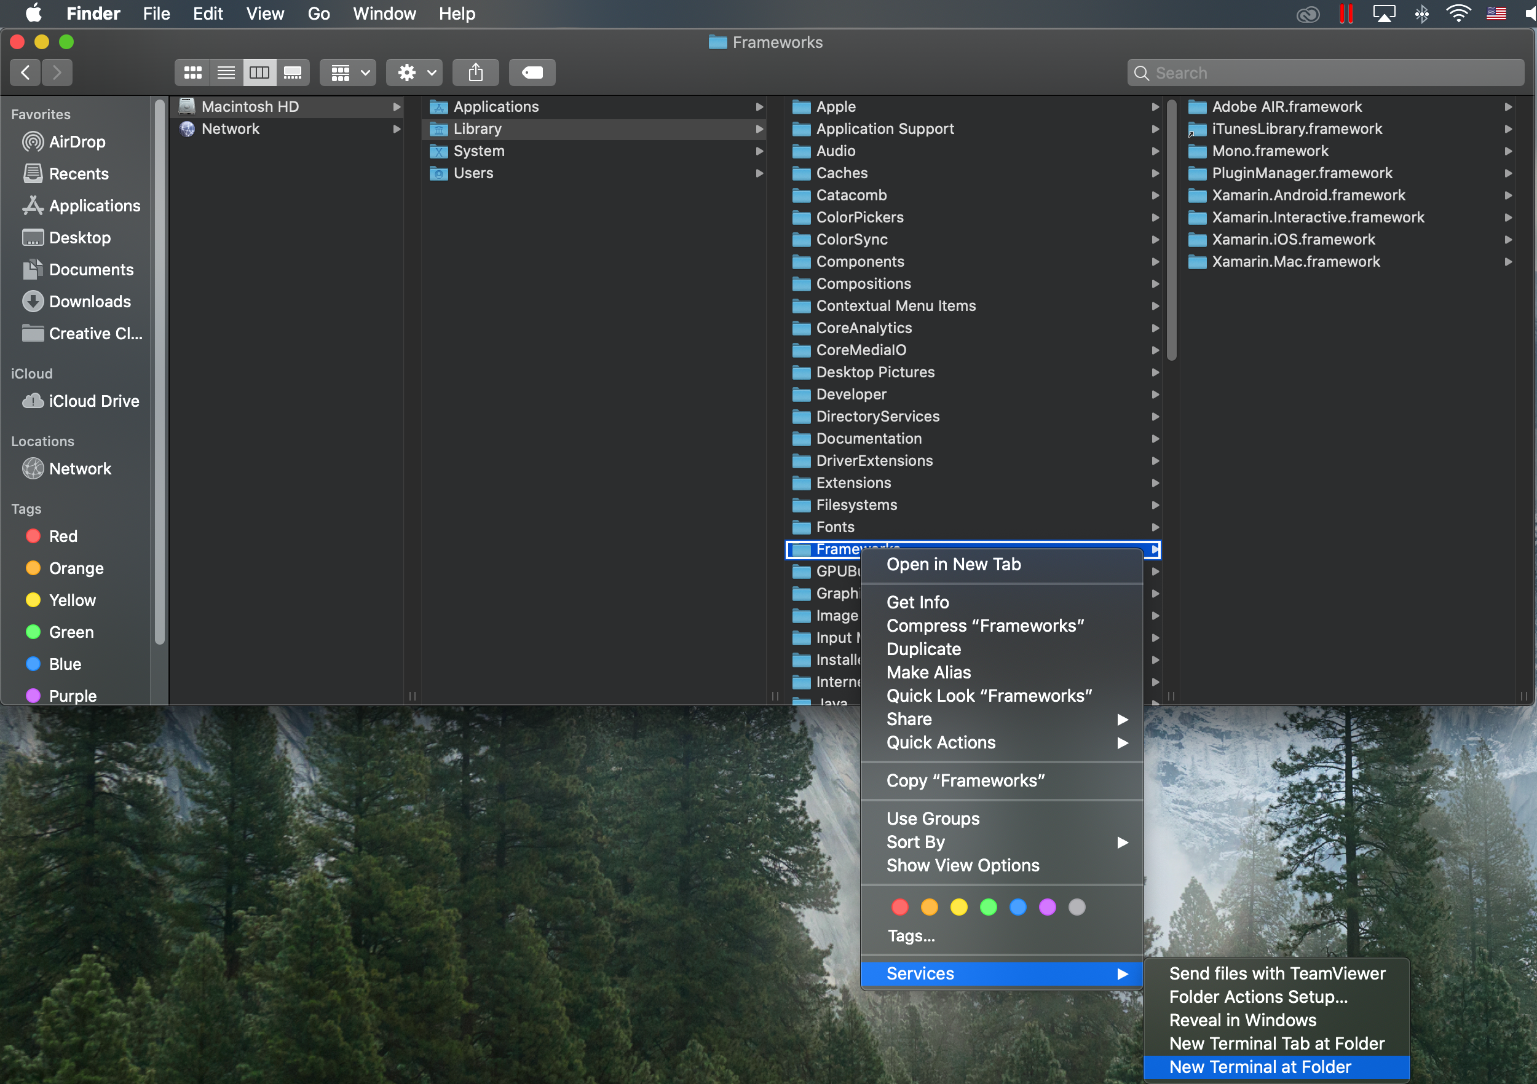Choose Folder Actions Setup...
This screenshot has width=1537, height=1084.
point(1276,996)
